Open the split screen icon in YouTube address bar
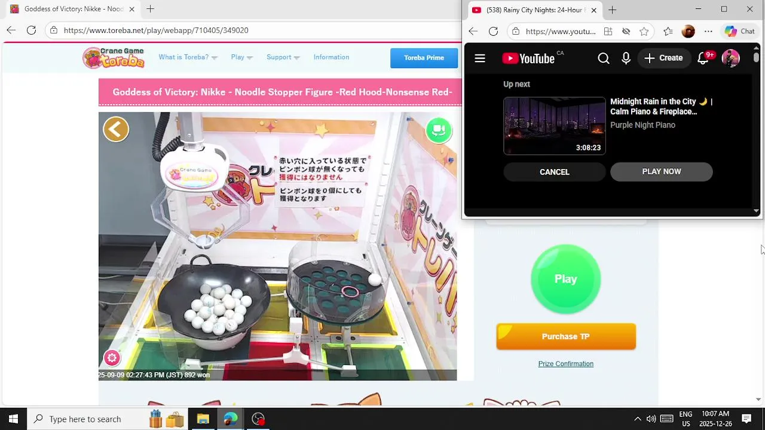 [608, 31]
